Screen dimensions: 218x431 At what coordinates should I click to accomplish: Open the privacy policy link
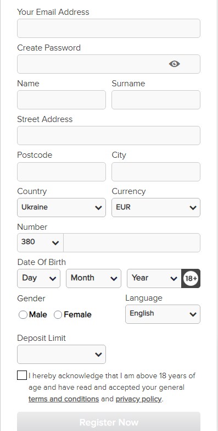138,399
